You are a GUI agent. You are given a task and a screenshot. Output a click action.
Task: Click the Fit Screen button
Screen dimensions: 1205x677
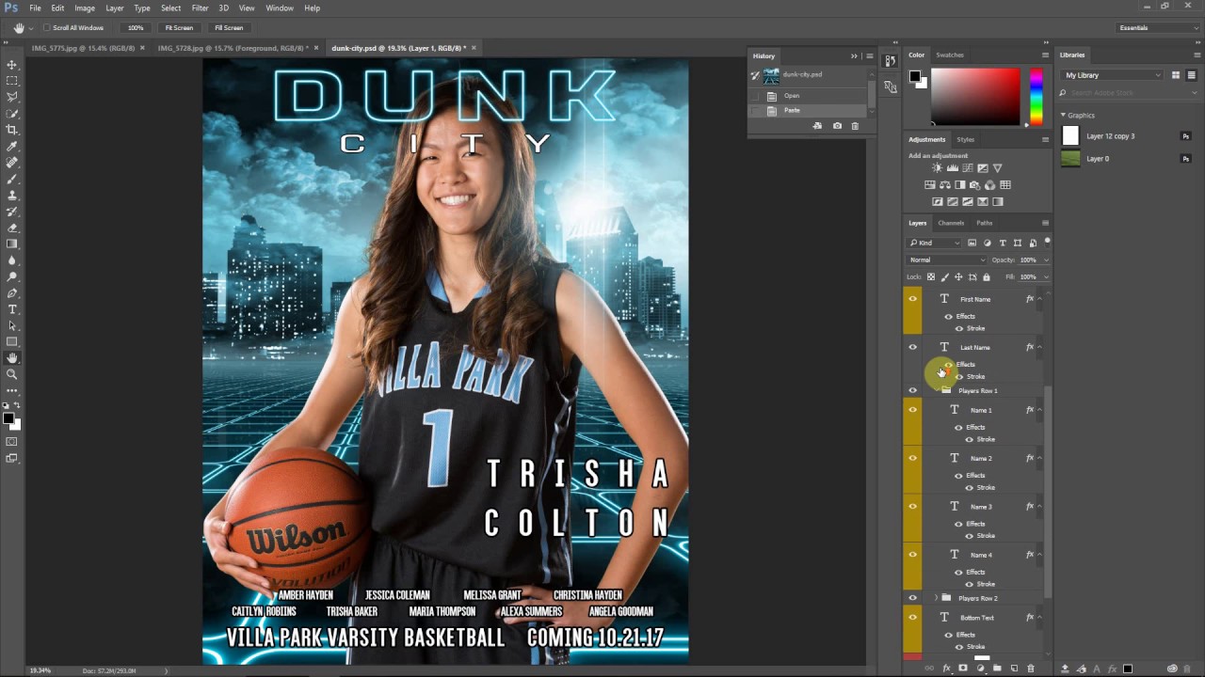[x=179, y=28]
